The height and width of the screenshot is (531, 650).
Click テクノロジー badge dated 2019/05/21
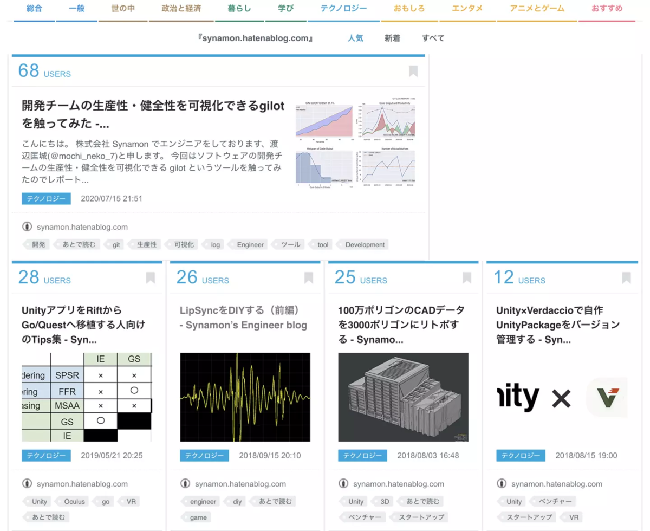pos(47,455)
